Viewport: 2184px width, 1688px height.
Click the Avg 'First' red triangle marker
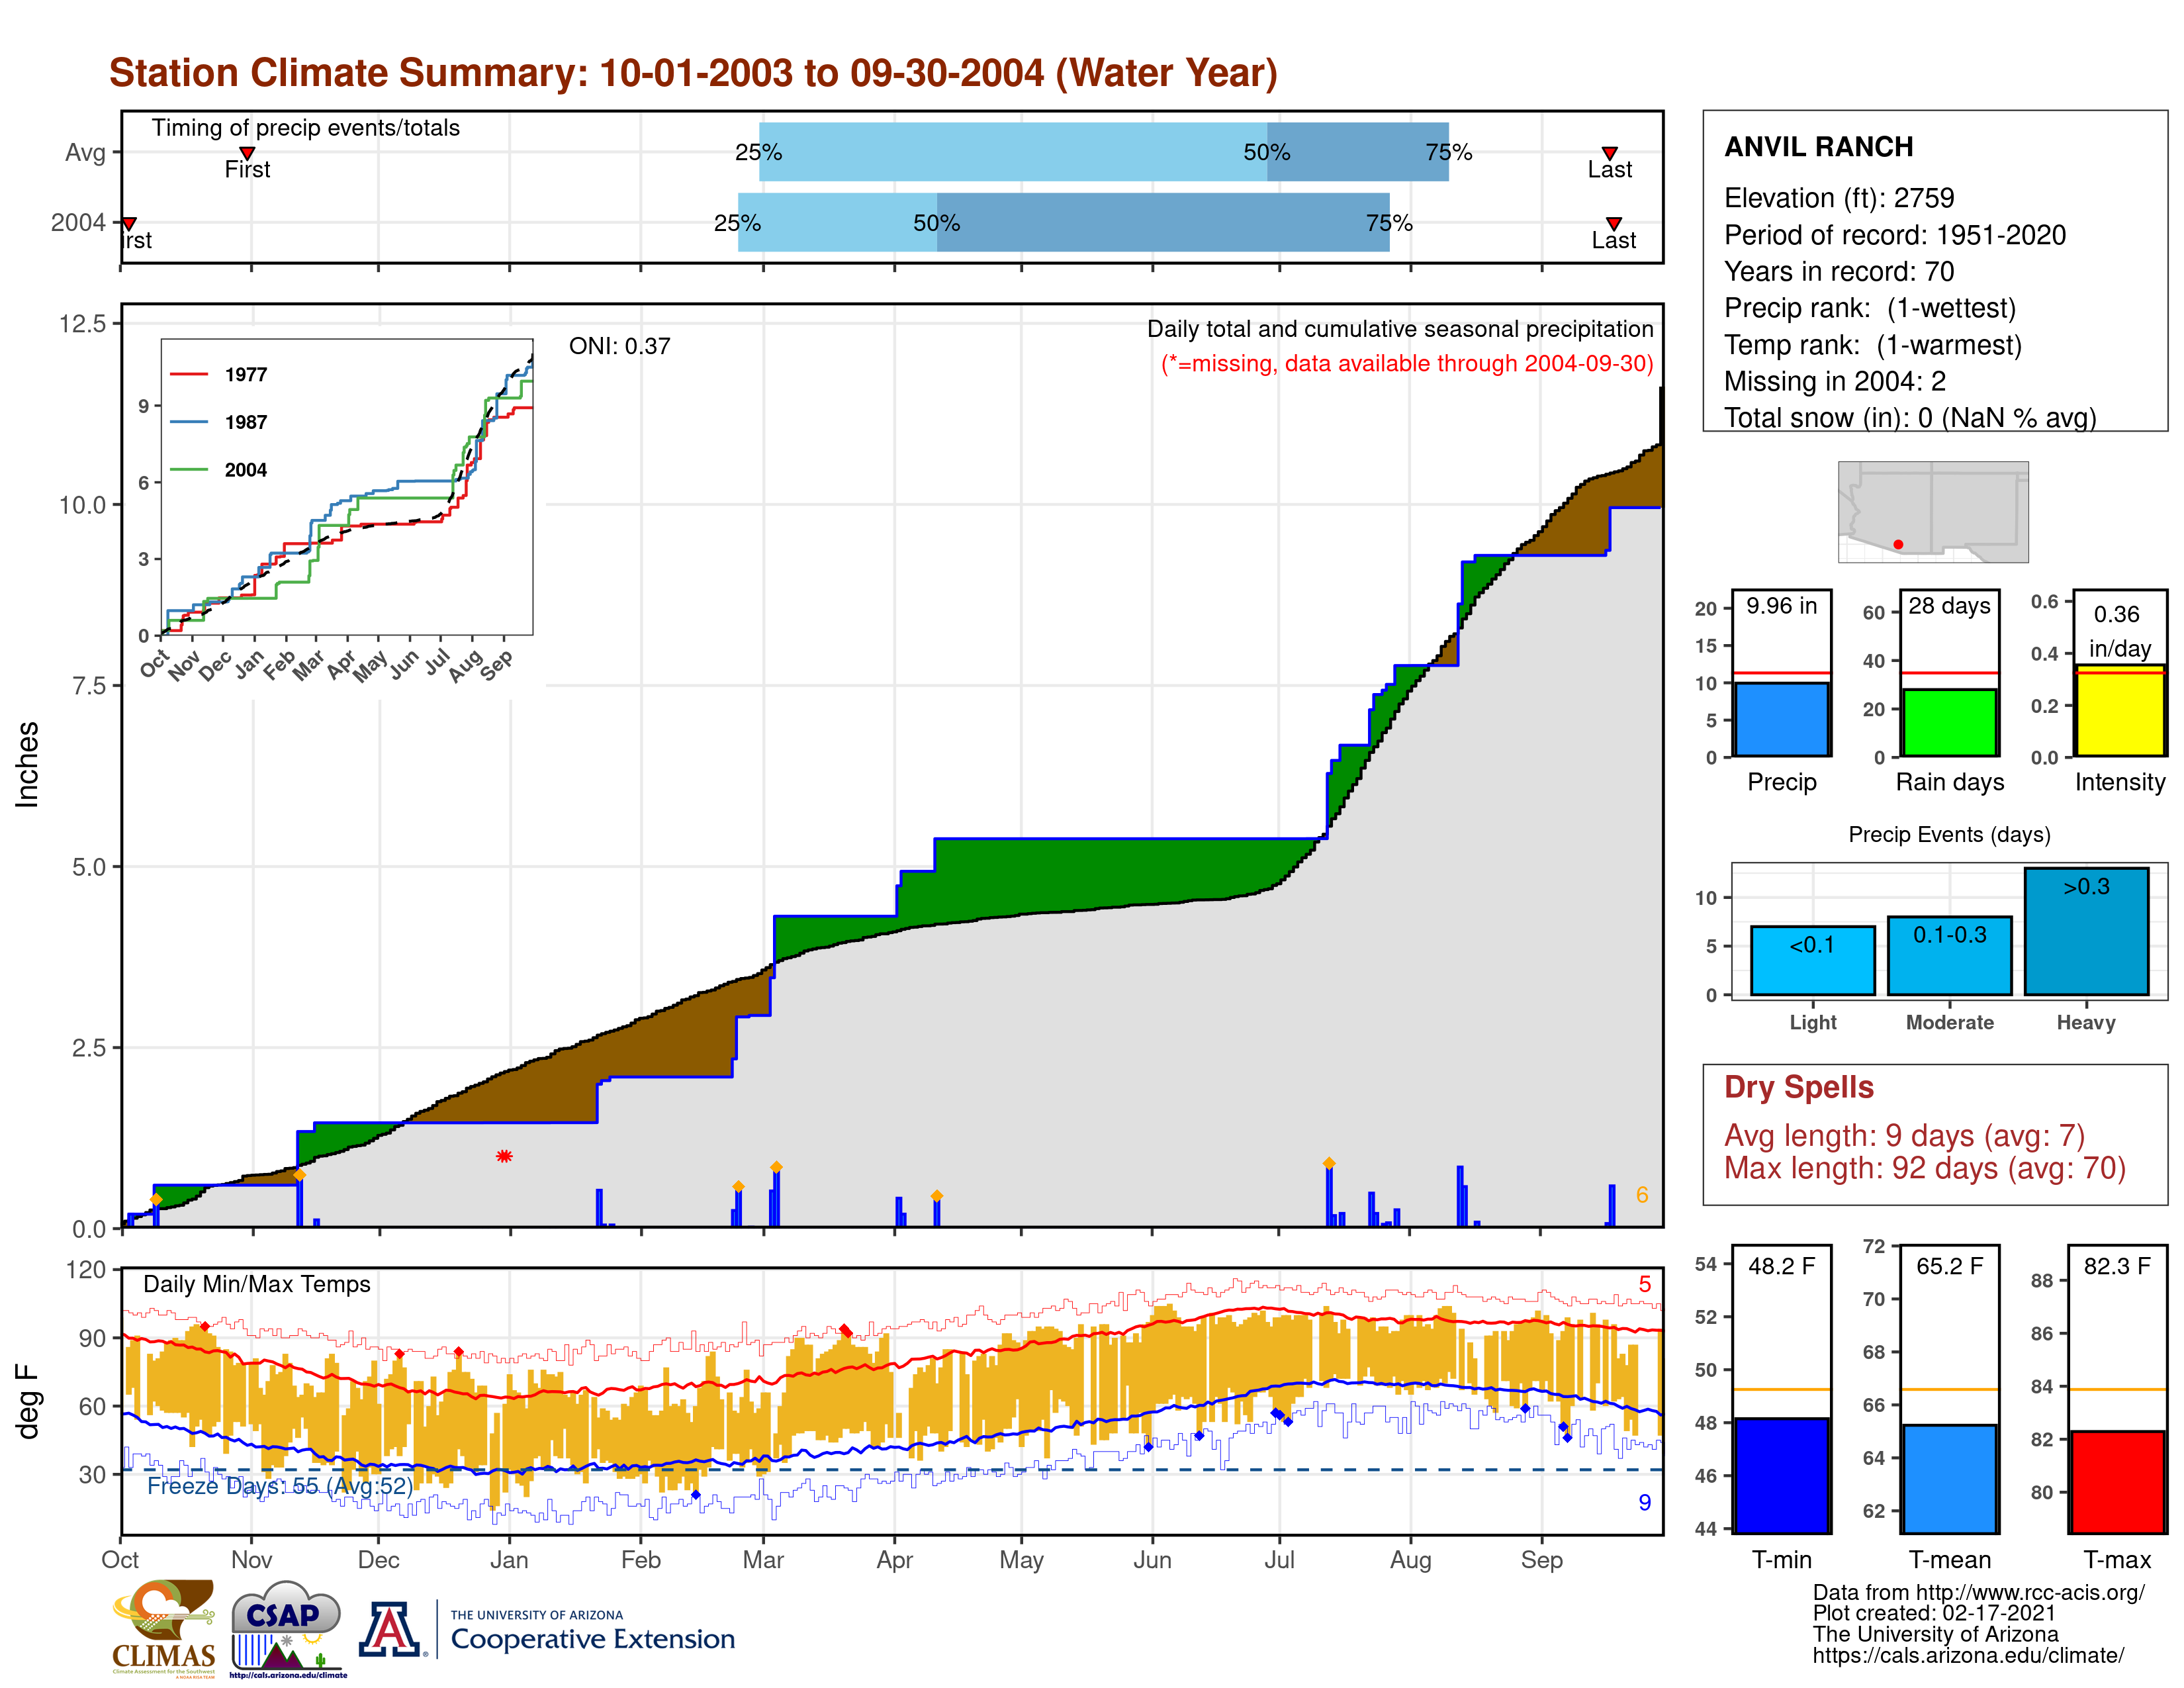coord(247,153)
